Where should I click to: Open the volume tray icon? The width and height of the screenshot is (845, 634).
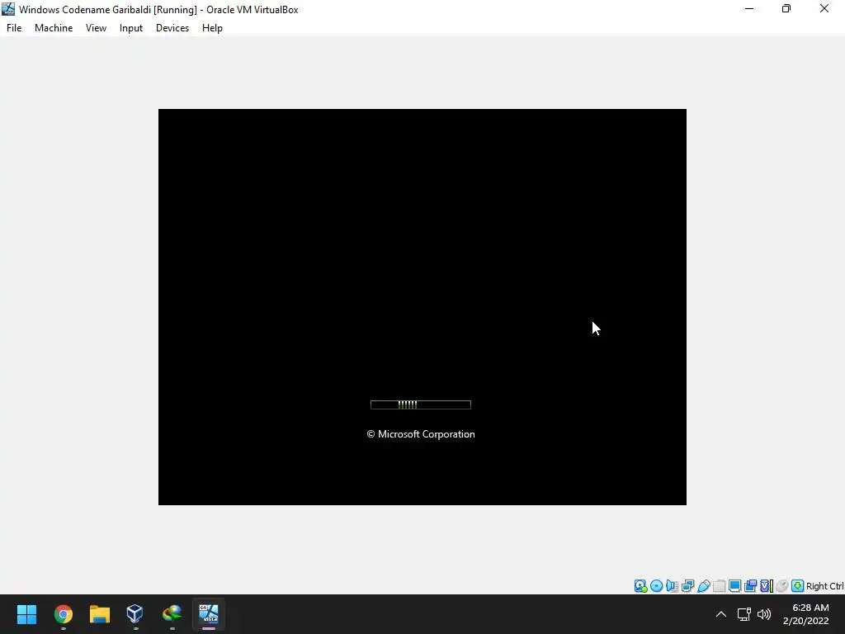point(764,614)
